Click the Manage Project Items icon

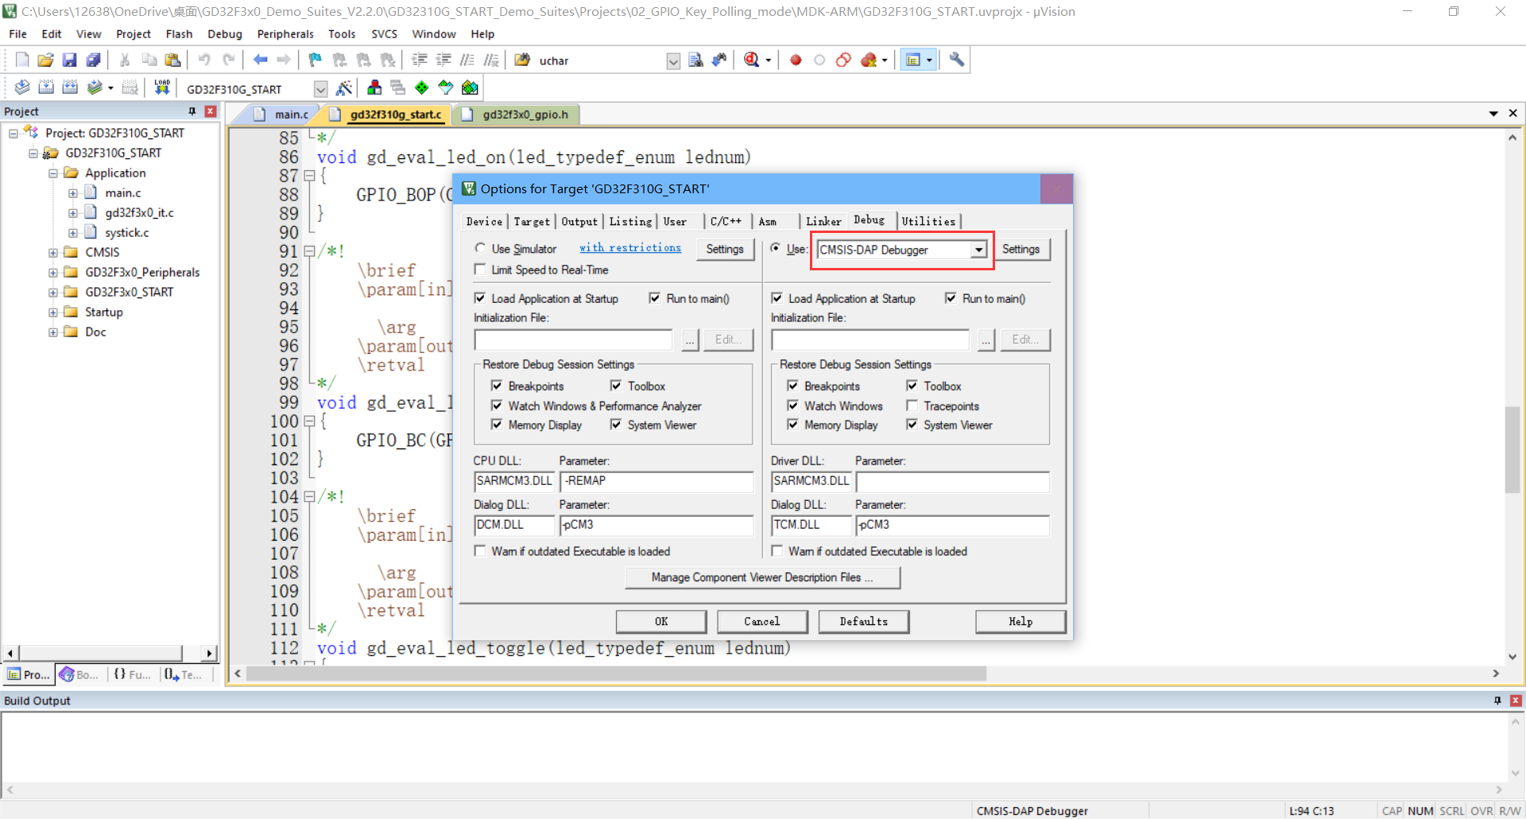[x=374, y=87]
